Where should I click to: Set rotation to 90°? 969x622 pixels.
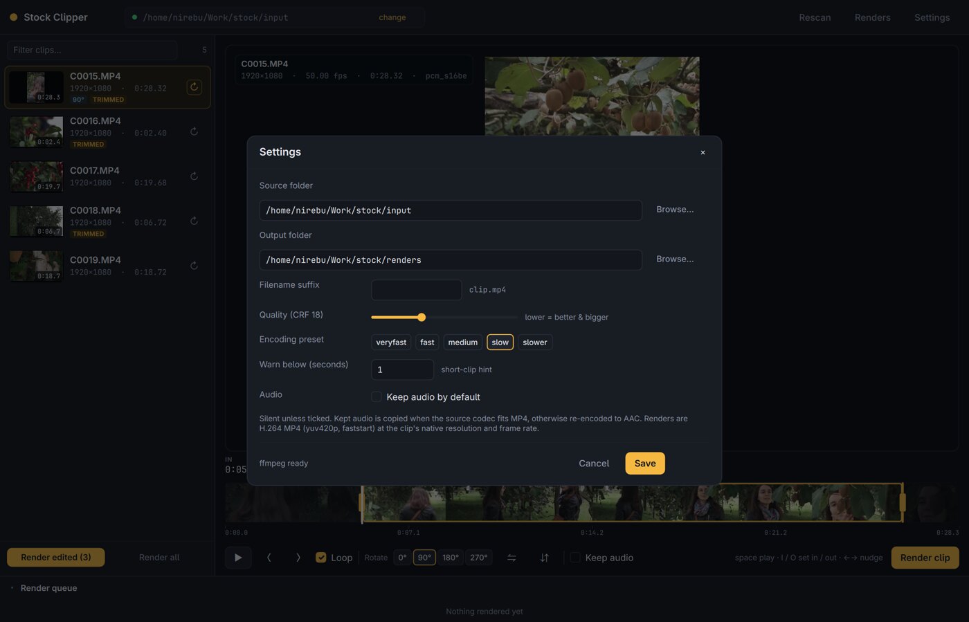424,558
